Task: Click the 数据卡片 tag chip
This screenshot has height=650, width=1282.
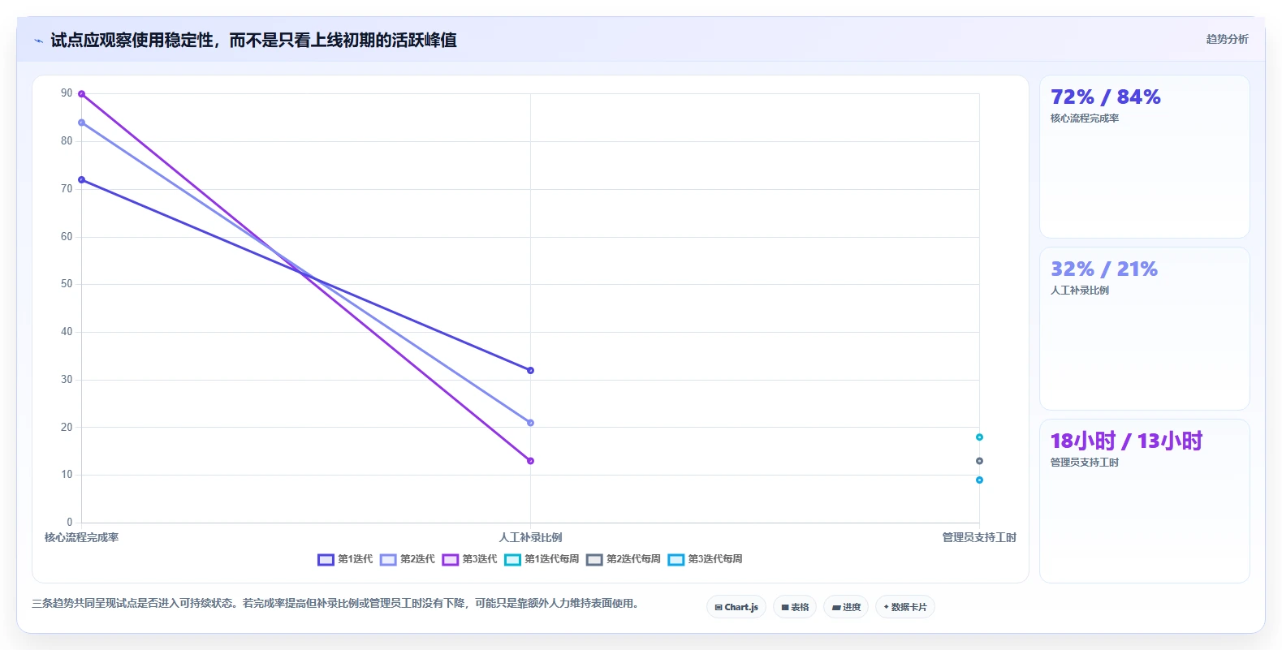Action: click(x=905, y=607)
